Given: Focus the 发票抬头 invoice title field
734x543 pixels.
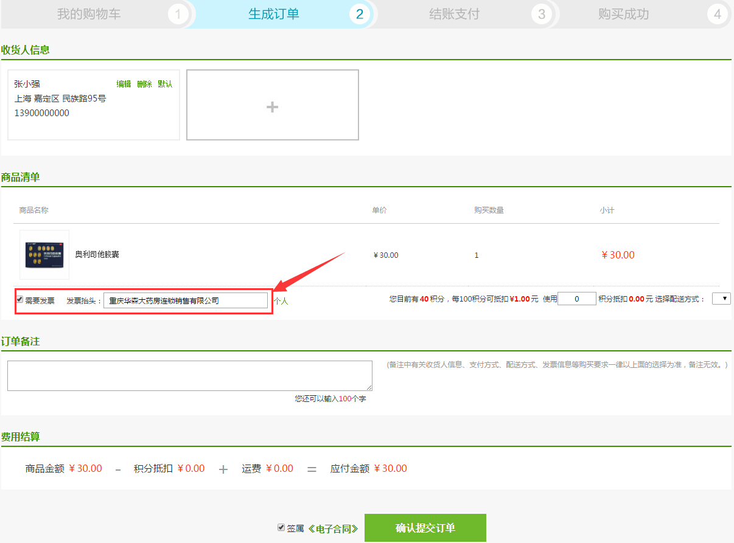Looking at the screenshot, I should point(185,300).
